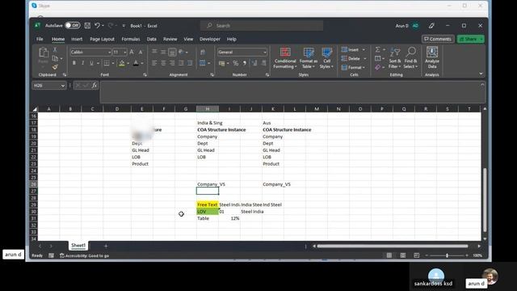The image size is (517, 291).
Task: Apply Bold formatting
Action: (x=74, y=63)
